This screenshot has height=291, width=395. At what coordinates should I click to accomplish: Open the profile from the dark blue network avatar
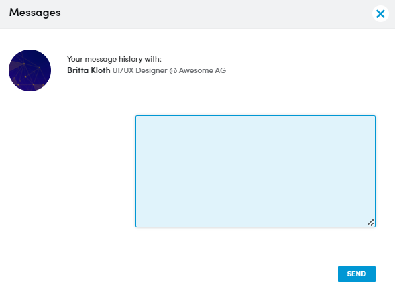coord(30,70)
